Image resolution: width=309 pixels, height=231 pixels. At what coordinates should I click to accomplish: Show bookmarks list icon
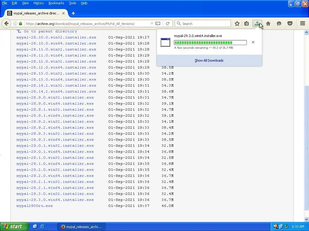point(247,23)
